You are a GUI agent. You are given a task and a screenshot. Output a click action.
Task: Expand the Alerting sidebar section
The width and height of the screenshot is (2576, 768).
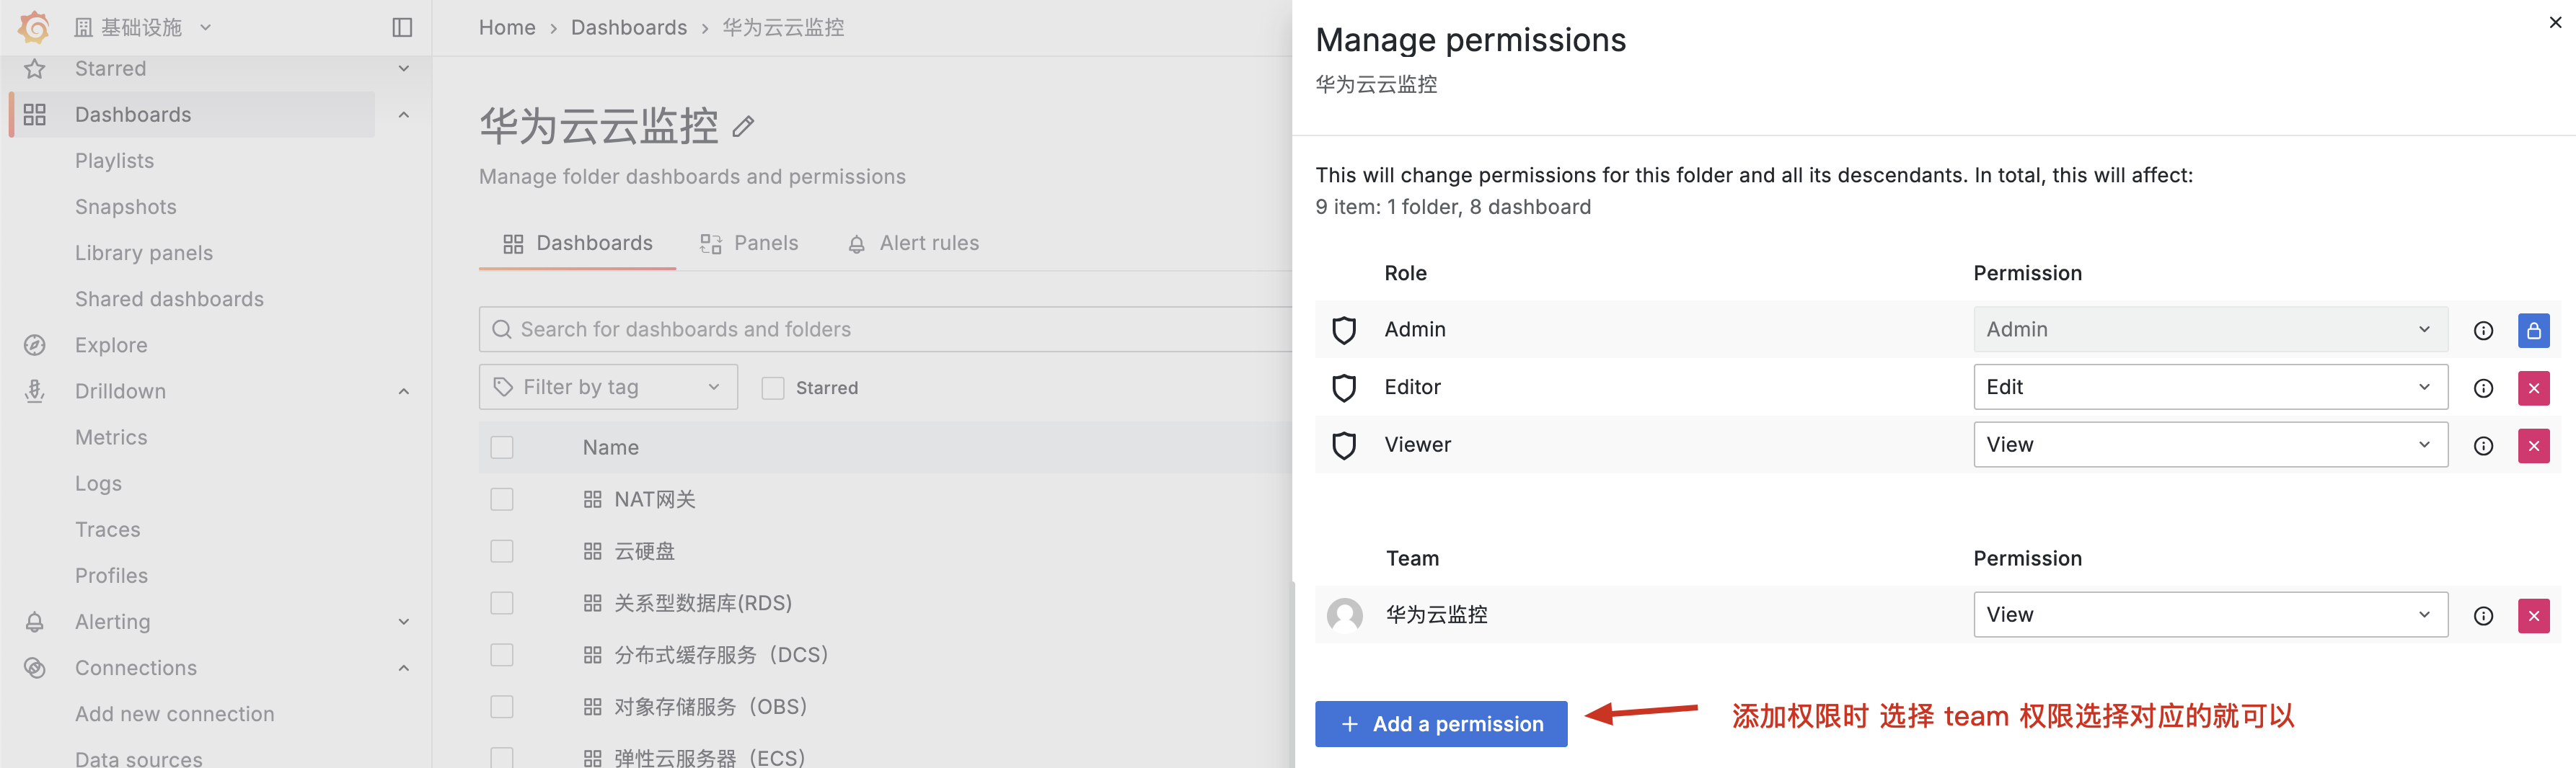[403, 621]
